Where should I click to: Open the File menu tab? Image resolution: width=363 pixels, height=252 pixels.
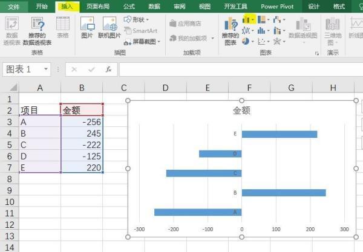point(13,6)
